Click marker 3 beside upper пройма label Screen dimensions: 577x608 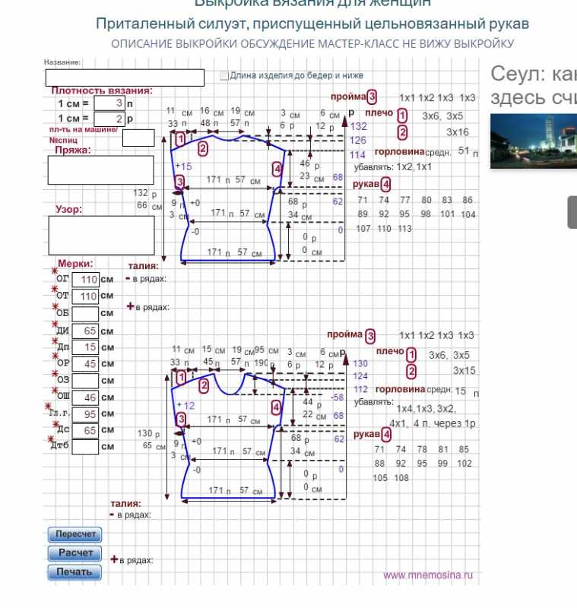[372, 97]
